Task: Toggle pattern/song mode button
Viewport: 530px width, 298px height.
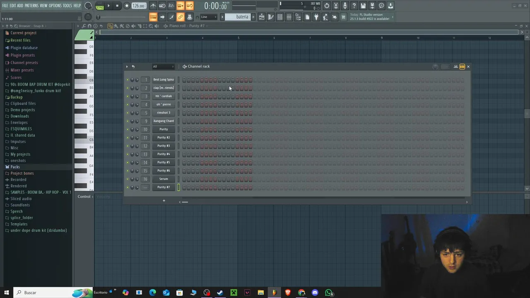Action: 100,6
